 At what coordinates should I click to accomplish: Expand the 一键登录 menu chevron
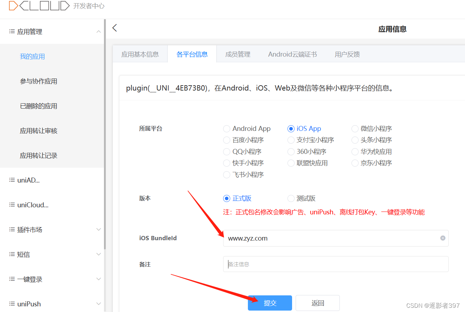99,279
